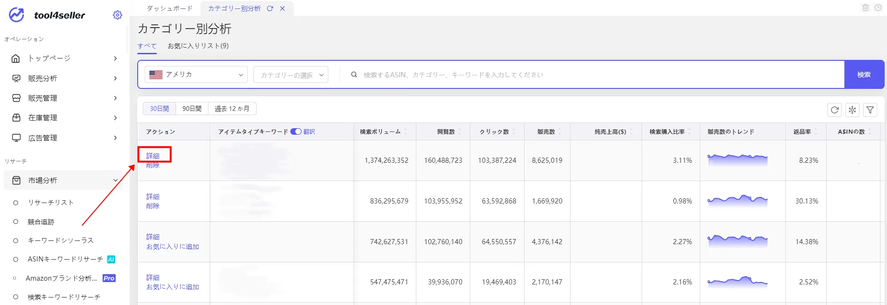Click the 広告管理 monitor icon
This screenshot has width=887, height=305.
coord(16,138)
